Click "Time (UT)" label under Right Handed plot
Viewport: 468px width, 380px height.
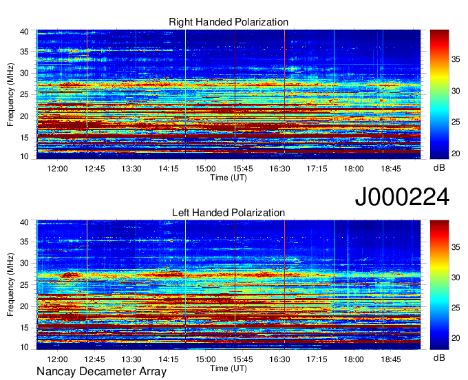228,178
